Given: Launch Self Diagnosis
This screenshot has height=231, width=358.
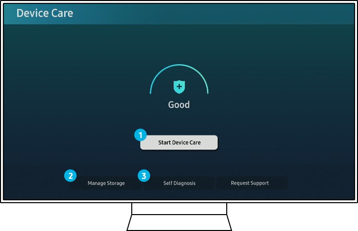Looking at the screenshot, I should tap(179, 183).
